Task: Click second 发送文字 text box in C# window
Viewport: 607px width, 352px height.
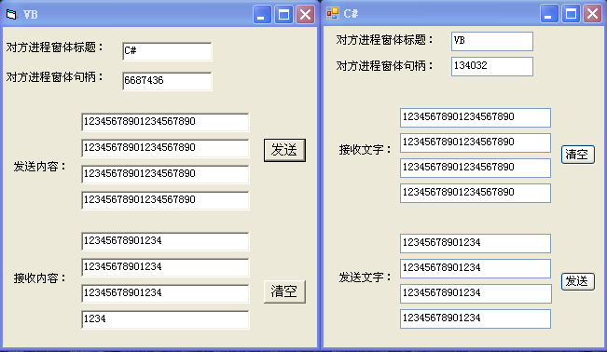Action: [476, 268]
